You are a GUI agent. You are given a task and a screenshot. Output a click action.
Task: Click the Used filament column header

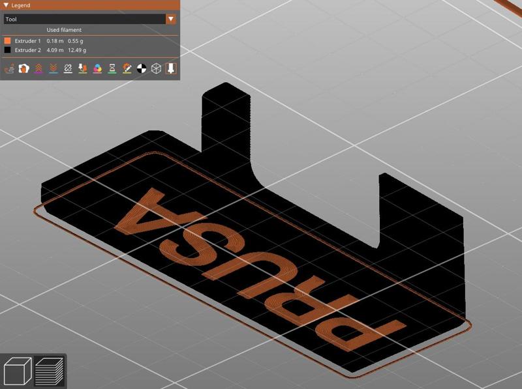(x=64, y=30)
